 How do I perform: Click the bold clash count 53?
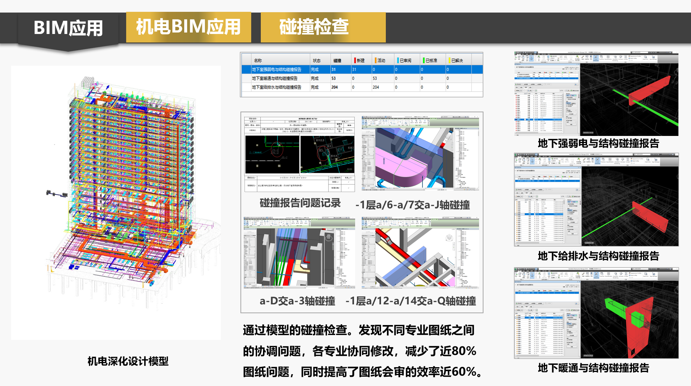(x=334, y=78)
